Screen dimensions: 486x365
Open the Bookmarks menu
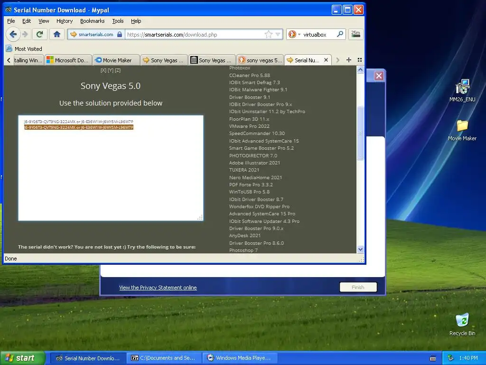[93, 21]
